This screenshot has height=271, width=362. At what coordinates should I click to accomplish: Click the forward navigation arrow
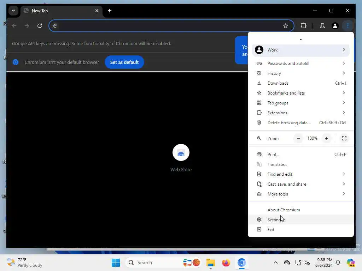[27, 25]
